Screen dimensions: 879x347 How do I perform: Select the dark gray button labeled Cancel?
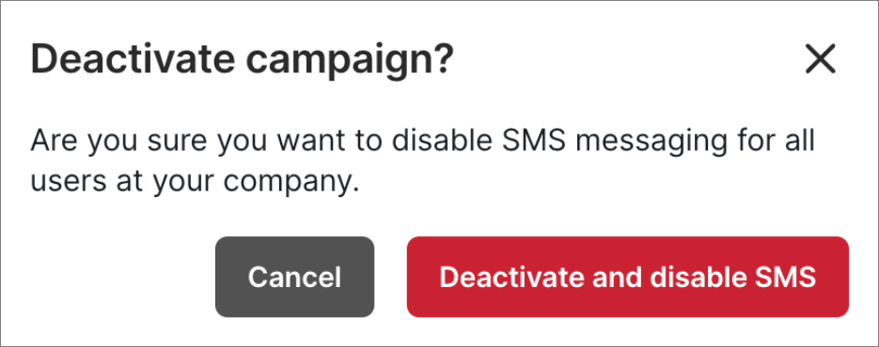pos(295,277)
